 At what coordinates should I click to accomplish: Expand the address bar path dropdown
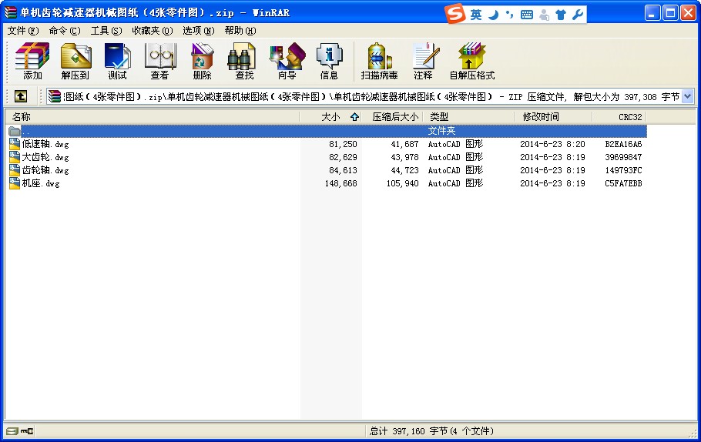pyautogui.click(x=688, y=96)
